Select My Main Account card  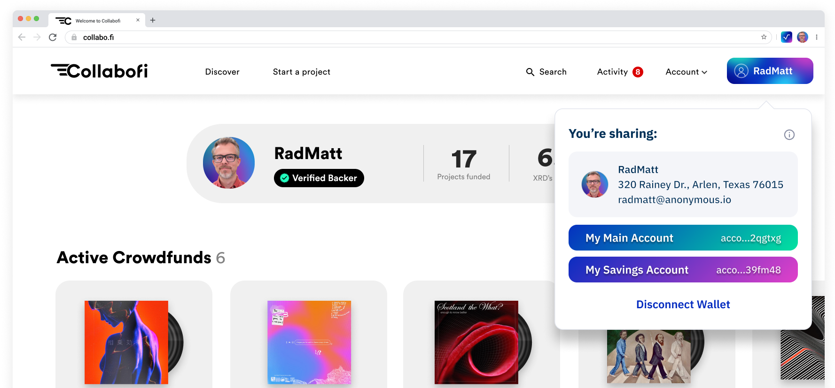pos(683,238)
